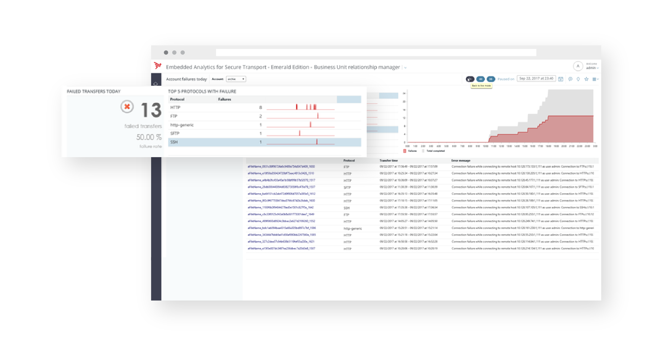
Task: Sort by Failures column header
Action: coord(224,99)
